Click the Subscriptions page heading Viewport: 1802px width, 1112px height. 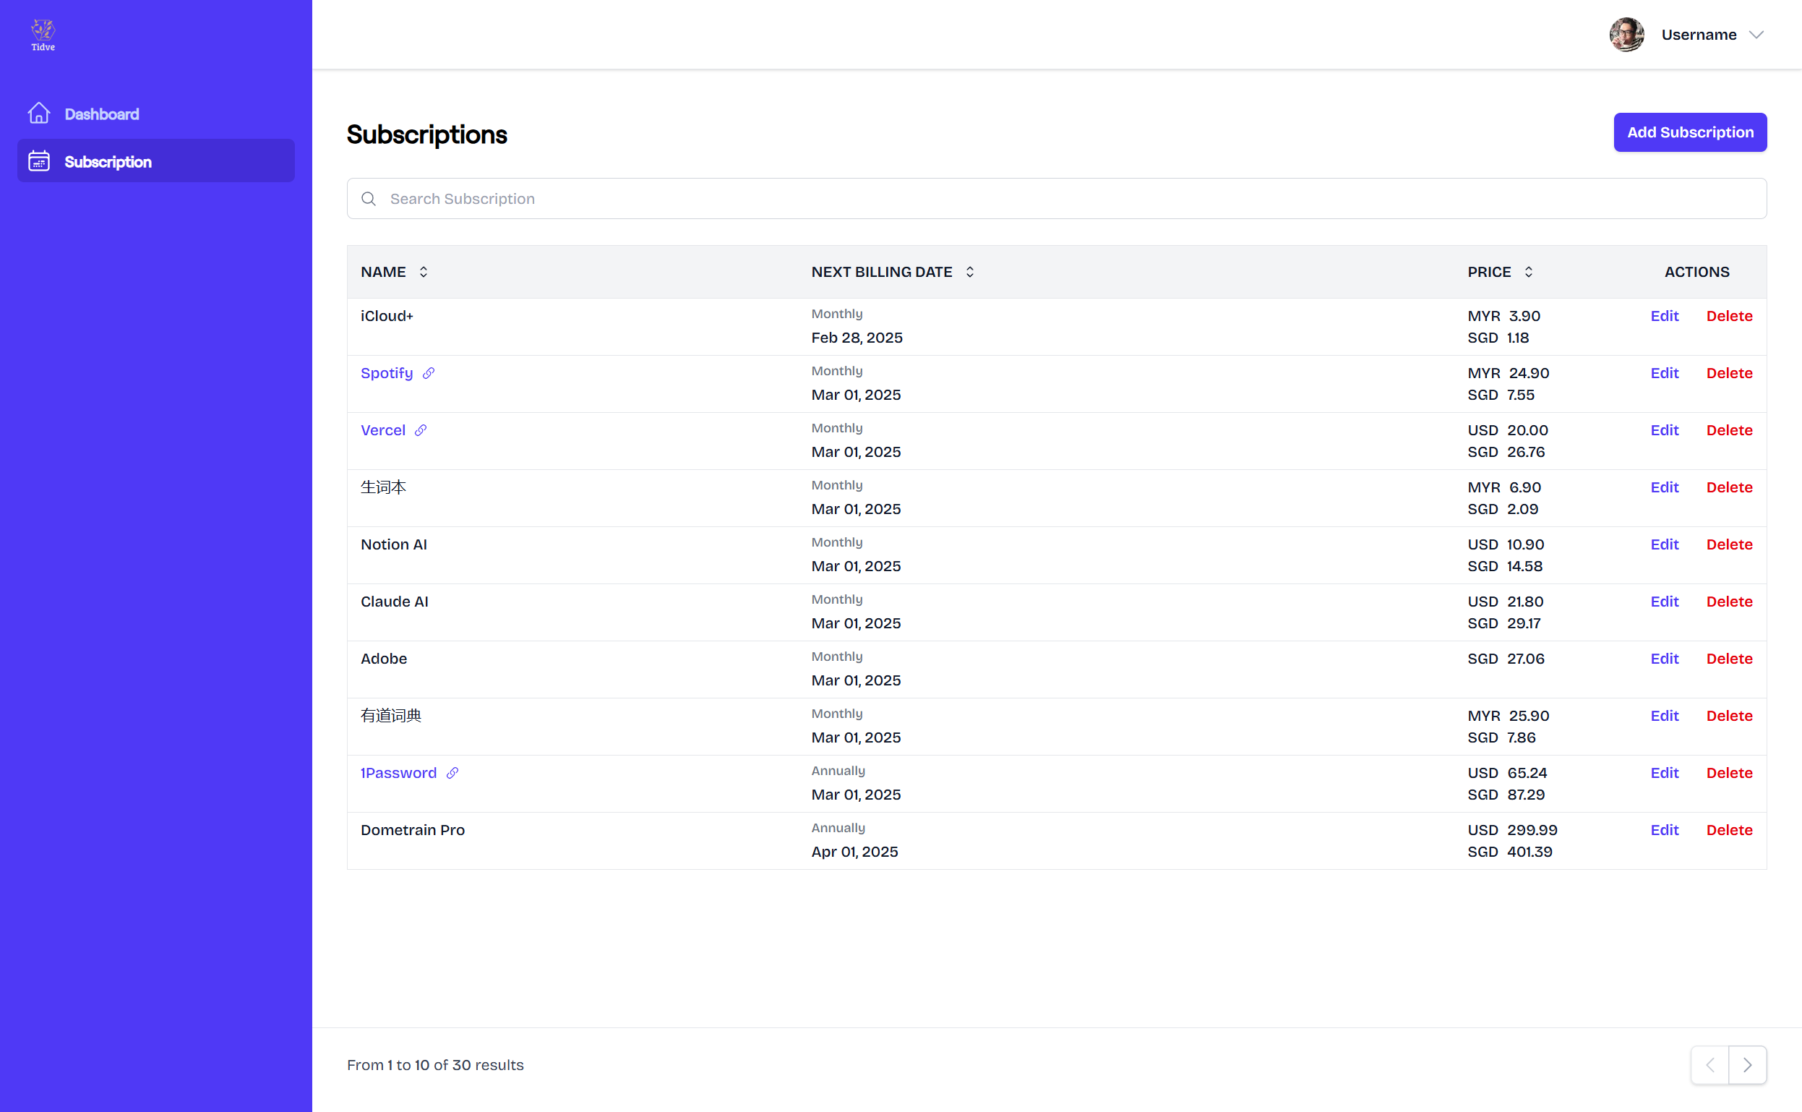click(x=427, y=134)
